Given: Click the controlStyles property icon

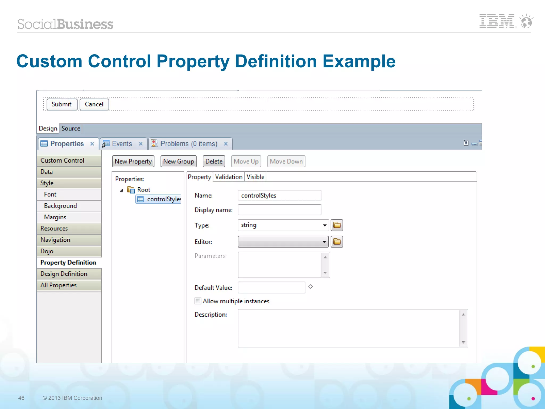Looking at the screenshot, I should [141, 199].
